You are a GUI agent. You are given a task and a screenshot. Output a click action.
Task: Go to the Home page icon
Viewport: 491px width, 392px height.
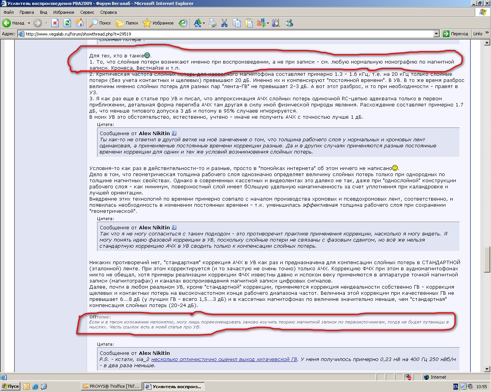click(x=79, y=23)
